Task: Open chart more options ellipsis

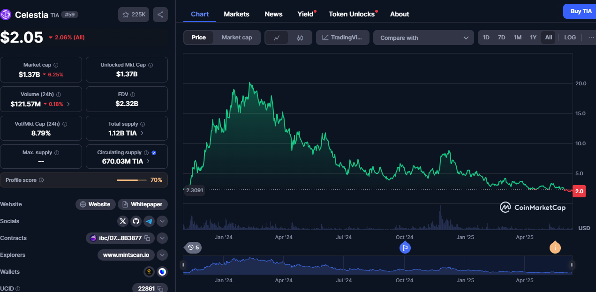Action: [590, 37]
